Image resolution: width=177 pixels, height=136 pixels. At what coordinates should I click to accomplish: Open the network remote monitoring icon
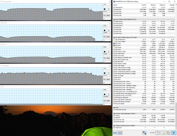pyautogui.click(x=145, y=133)
